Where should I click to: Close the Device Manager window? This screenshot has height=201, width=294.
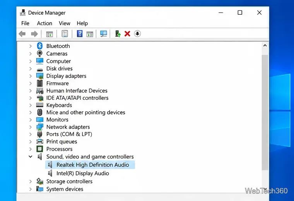tap(259, 12)
